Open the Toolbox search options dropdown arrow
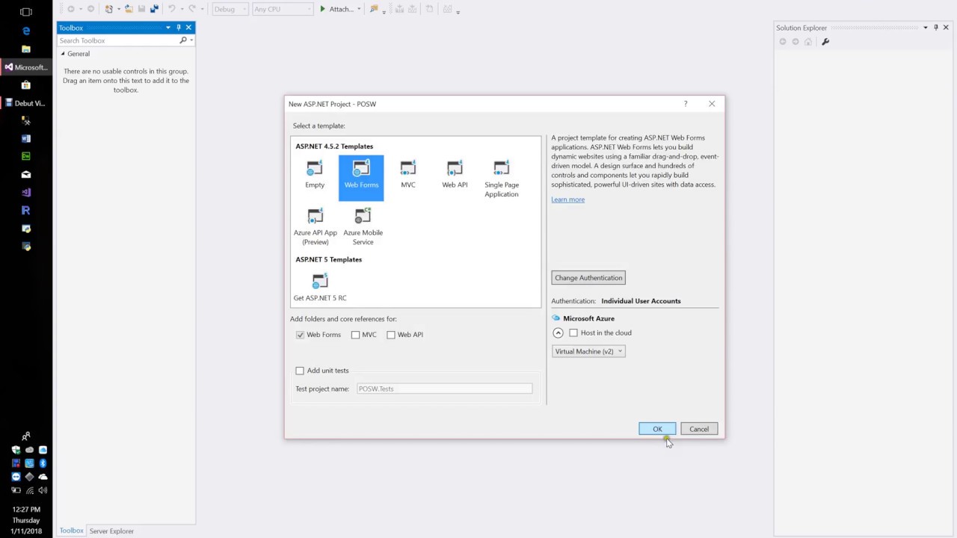 point(191,40)
